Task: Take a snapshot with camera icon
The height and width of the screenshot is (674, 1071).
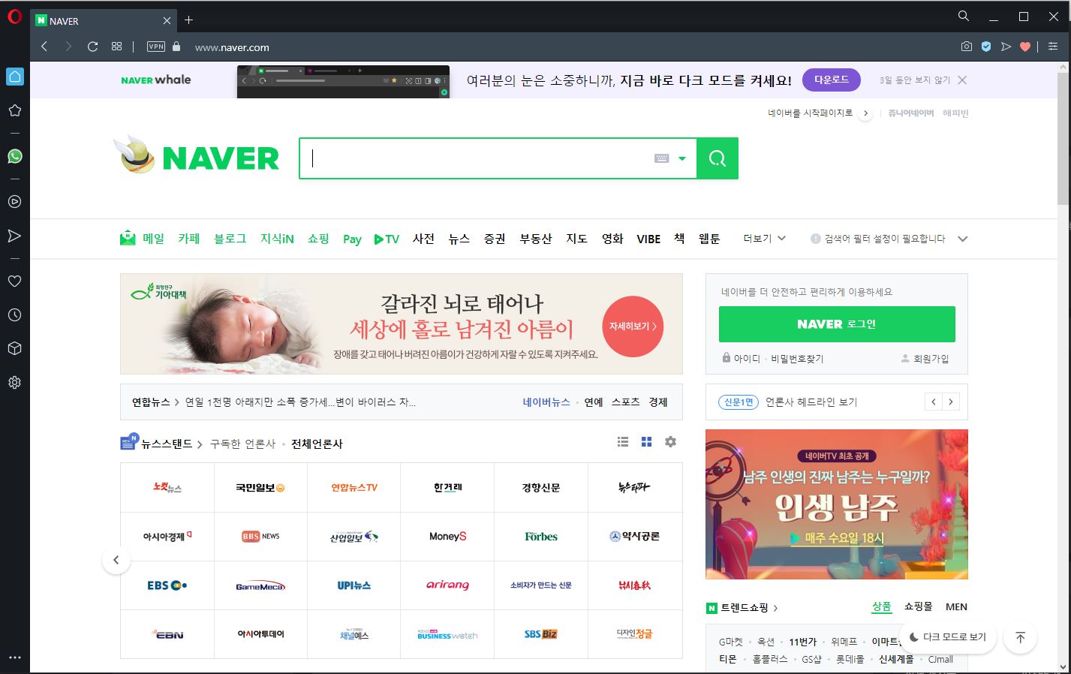Action: click(x=967, y=47)
